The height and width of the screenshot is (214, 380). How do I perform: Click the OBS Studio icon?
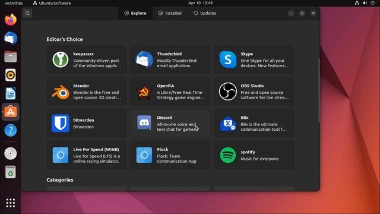click(x=228, y=92)
